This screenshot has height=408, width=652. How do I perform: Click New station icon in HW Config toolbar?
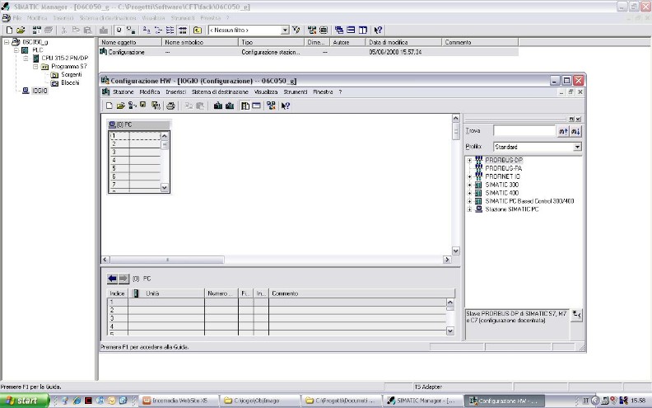click(109, 106)
